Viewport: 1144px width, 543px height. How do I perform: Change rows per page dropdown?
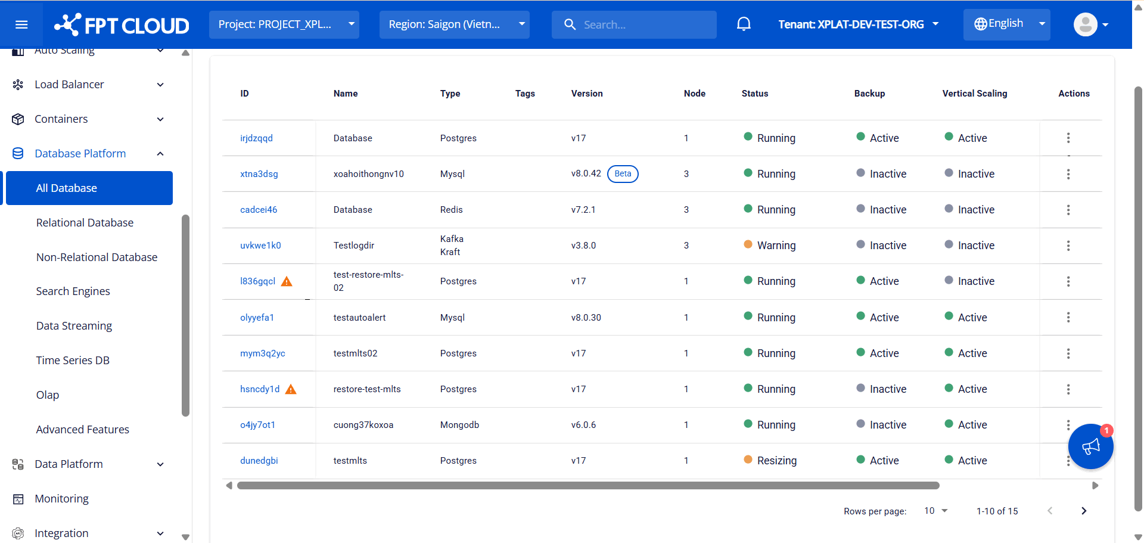coord(935,511)
